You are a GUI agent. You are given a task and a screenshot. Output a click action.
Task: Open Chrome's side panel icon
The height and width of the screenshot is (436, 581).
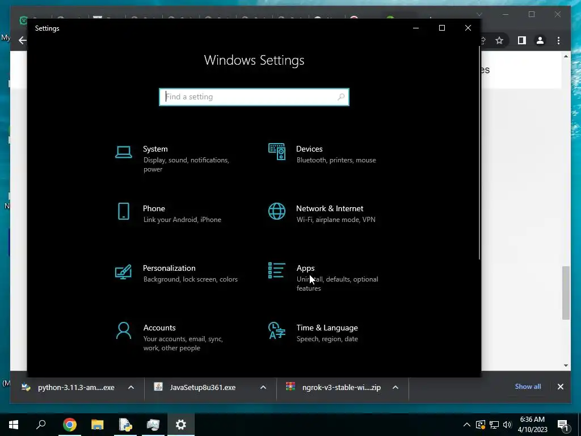522,40
